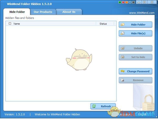Click the green refresh arrows icon
The height and width of the screenshot is (119, 158).
[x=94, y=106]
